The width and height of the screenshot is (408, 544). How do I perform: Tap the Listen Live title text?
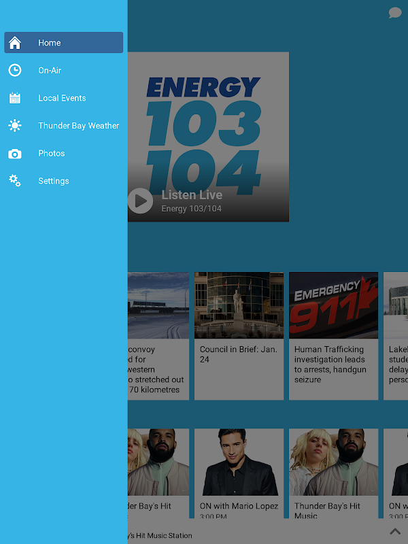[x=192, y=195]
